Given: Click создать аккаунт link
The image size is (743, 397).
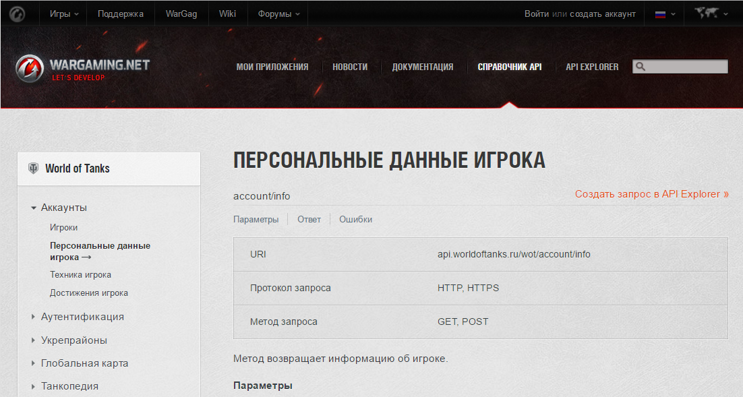Looking at the screenshot, I should pyautogui.click(x=602, y=13).
